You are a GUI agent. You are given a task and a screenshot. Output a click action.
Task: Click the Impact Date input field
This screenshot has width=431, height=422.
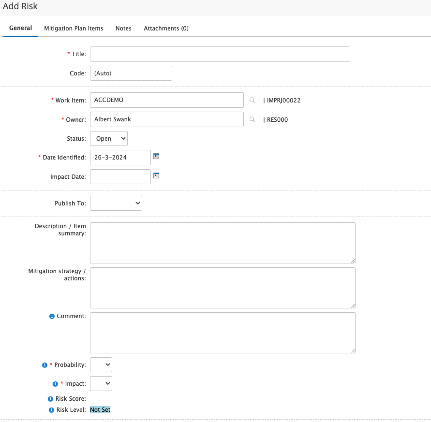(x=120, y=176)
